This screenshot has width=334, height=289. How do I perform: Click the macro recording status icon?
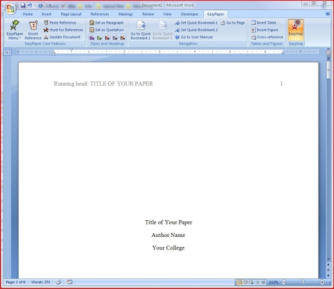tap(70, 282)
